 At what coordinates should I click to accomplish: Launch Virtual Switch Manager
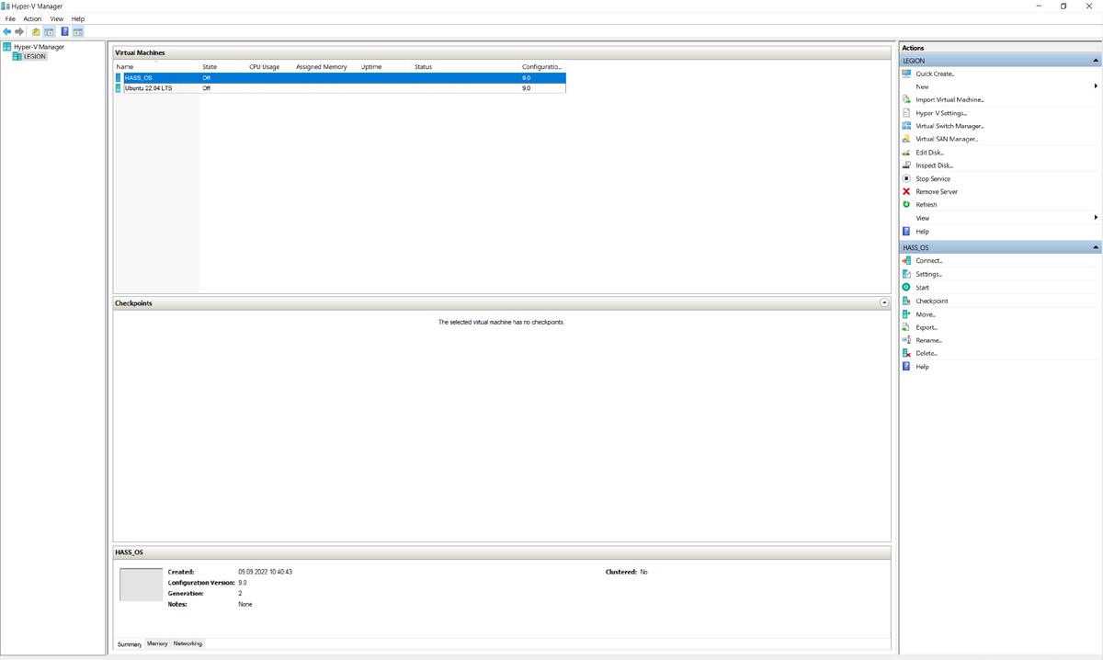(x=949, y=126)
